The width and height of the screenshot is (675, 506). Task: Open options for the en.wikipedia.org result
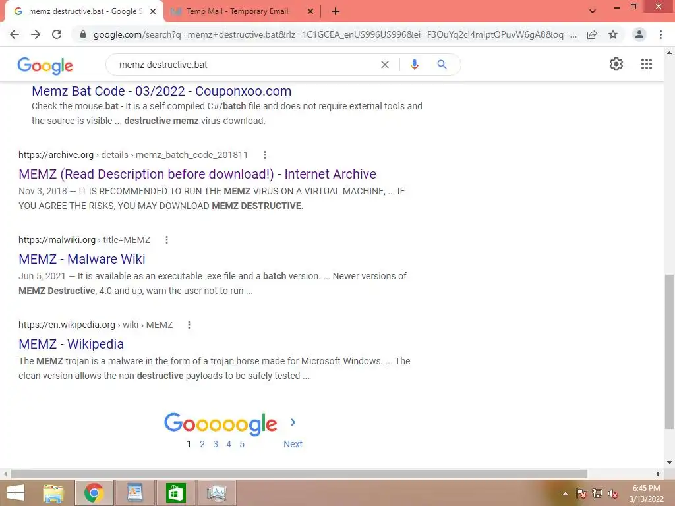click(x=189, y=325)
